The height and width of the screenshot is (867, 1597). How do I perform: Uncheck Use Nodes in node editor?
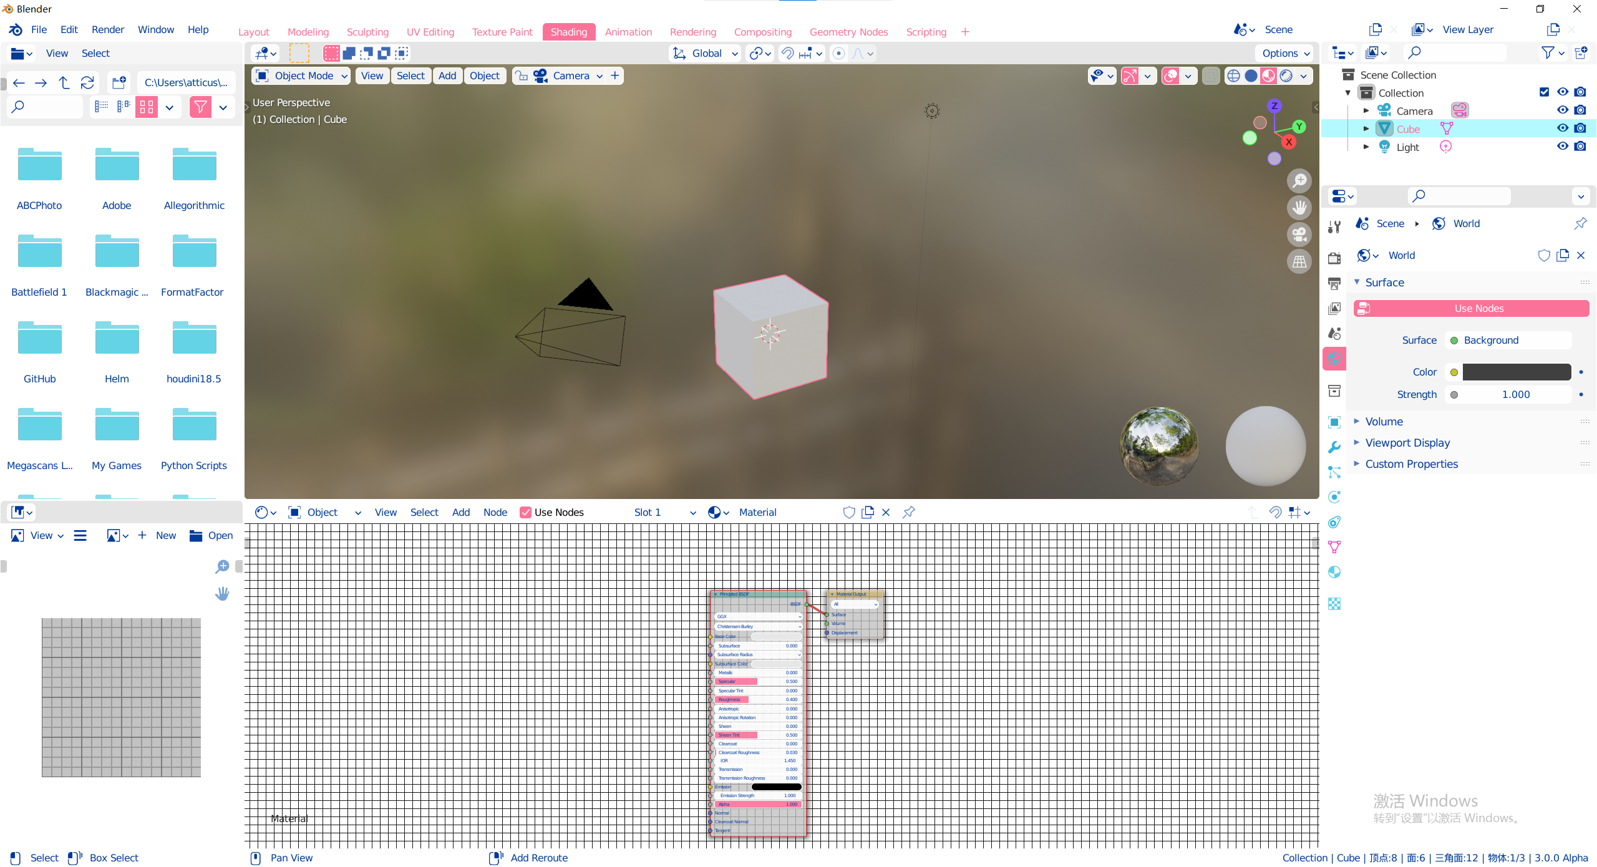(x=525, y=512)
